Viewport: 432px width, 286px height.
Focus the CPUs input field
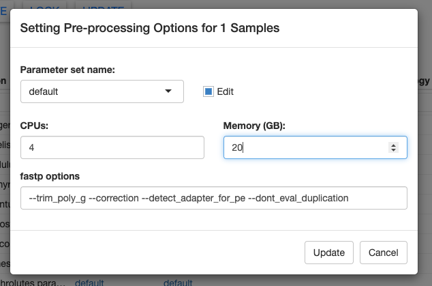112,147
